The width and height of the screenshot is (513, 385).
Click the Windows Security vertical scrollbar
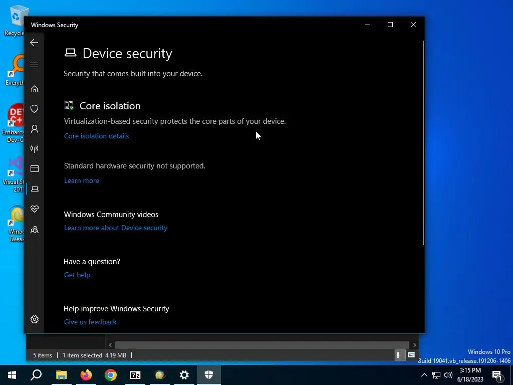[x=423, y=143]
